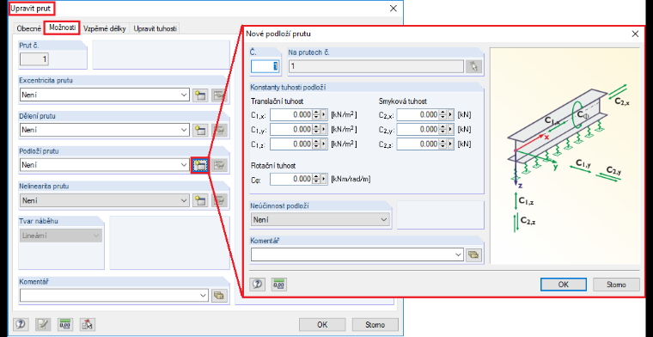The width and height of the screenshot is (653, 337).
Task: Open help icon in Nové podloží prutu
Action: point(258,284)
